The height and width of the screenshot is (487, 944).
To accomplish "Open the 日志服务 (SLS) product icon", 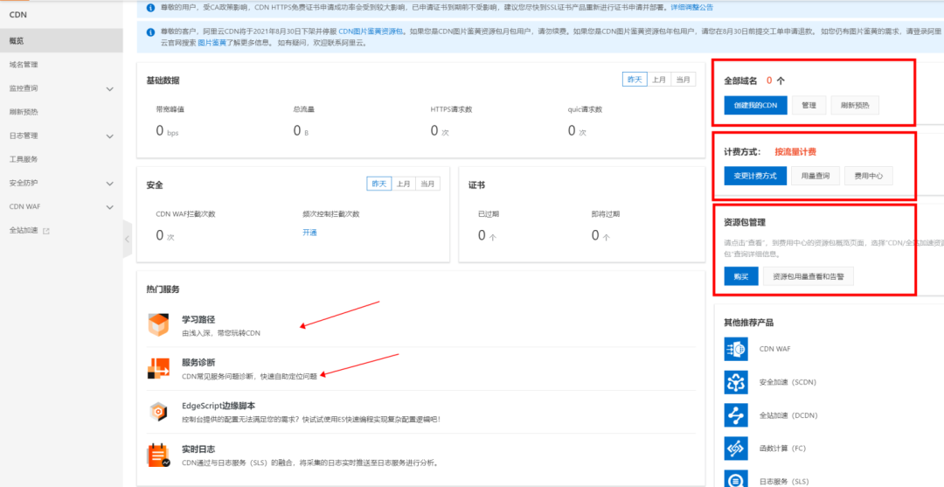I will point(736,479).
